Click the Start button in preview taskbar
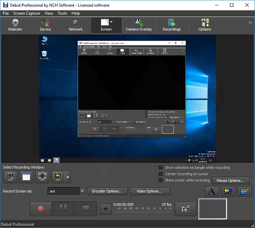The height and width of the screenshot is (228, 255). [x=42, y=160]
